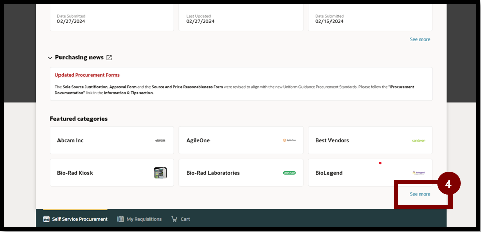
Task: Open the AgileOne category card
Action: tap(241, 140)
